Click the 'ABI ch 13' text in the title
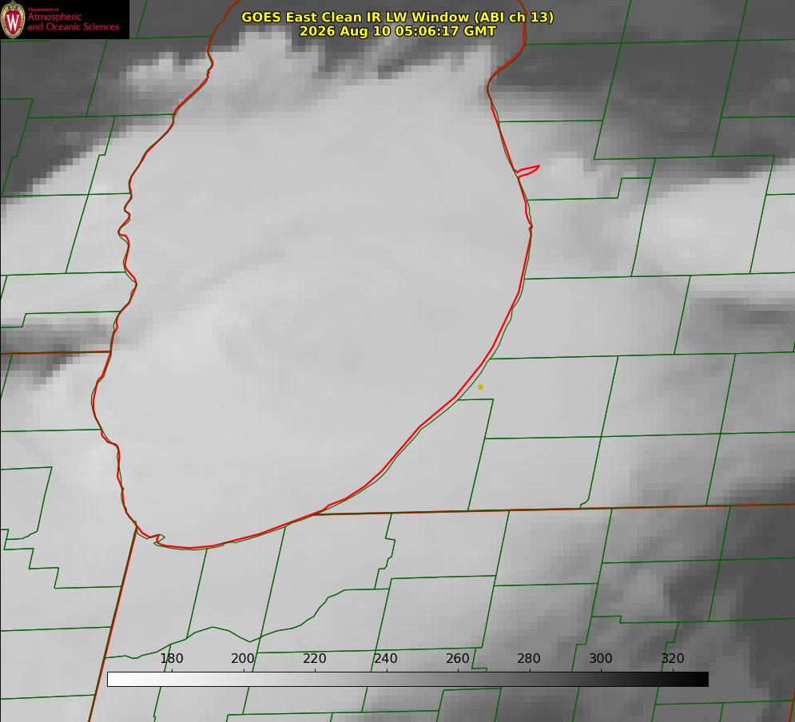Viewport: 795px width, 722px height. click(514, 17)
